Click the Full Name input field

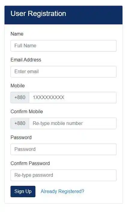click(63, 46)
